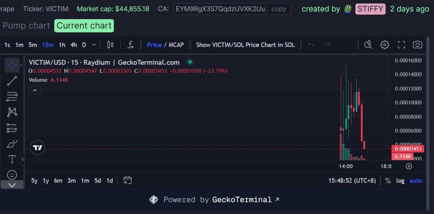434x214 pixels.
Task: Click the TradingView logo
Action: 38,148
